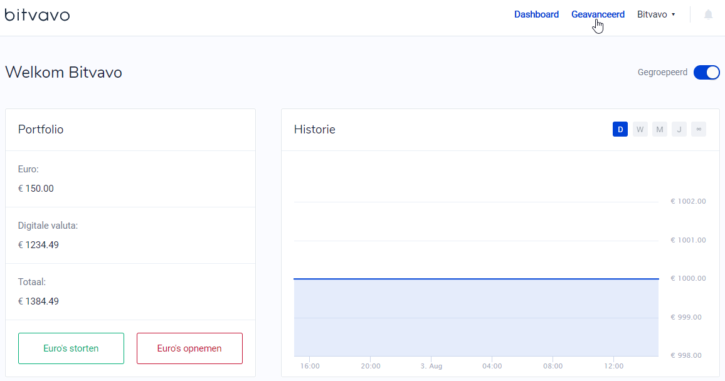Click the 12:00 time axis label

tap(613, 366)
